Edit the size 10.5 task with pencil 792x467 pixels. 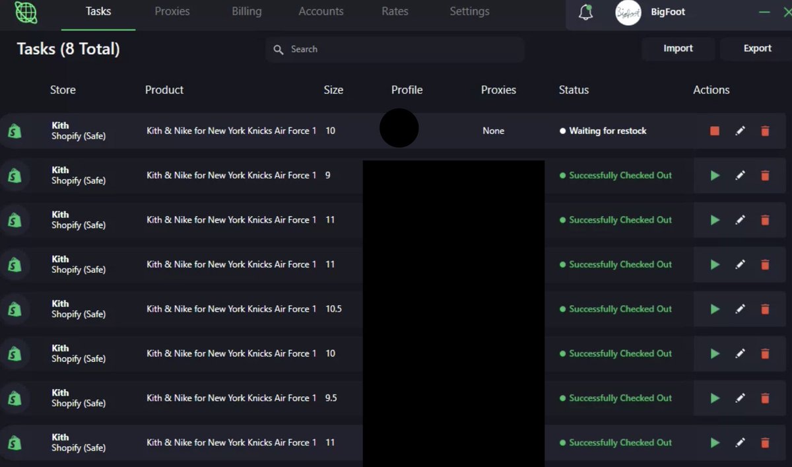[740, 309]
